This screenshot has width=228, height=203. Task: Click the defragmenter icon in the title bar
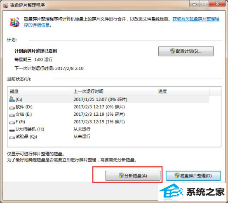tap(5, 5)
